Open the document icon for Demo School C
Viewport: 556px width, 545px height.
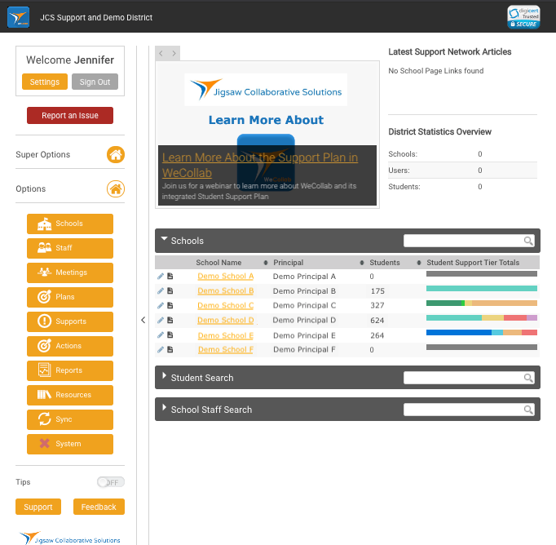[x=170, y=306]
